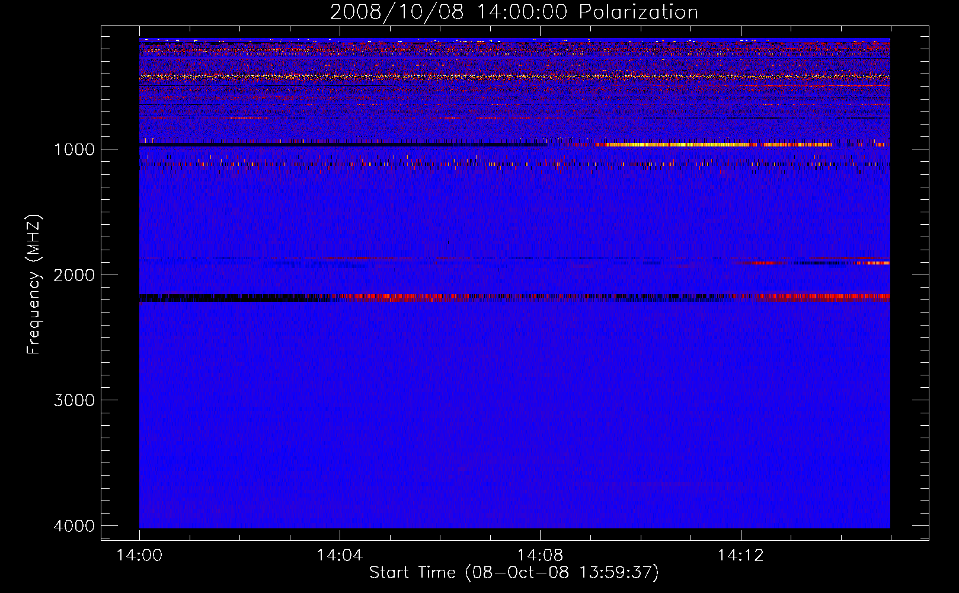This screenshot has width=959, height=593.
Task: Select the 1000 frequency tick label
Action: point(74,149)
